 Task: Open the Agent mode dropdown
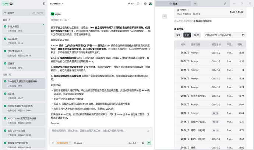[79, 143]
